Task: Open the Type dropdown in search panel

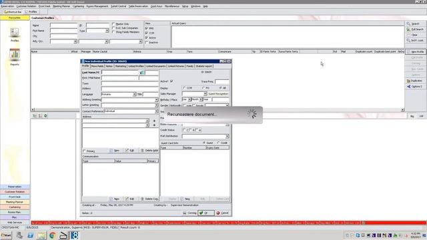Action: click(107, 31)
